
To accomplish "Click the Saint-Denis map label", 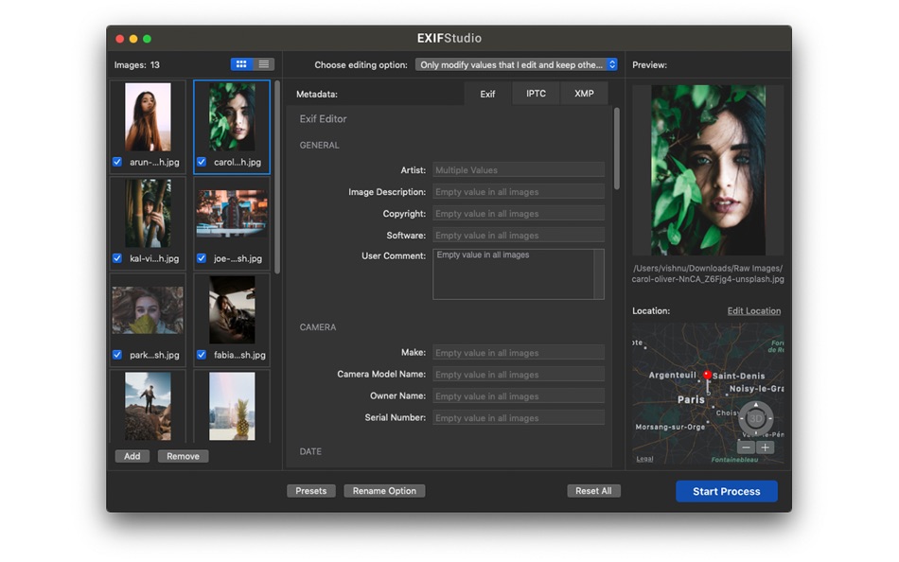I will tap(738, 376).
